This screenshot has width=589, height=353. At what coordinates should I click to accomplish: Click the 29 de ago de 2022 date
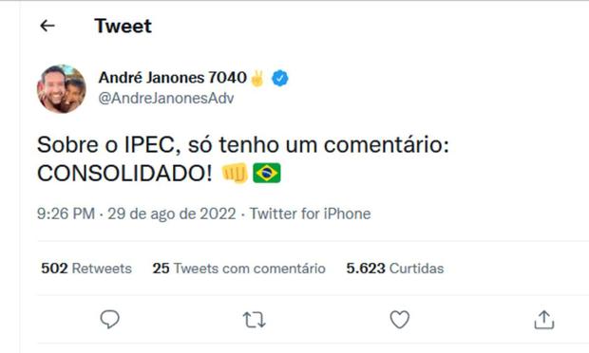point(172,214)
